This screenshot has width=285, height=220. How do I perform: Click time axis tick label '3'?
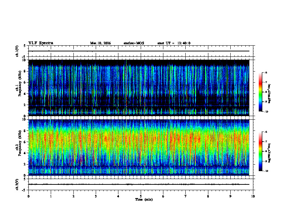click(96, 196)
